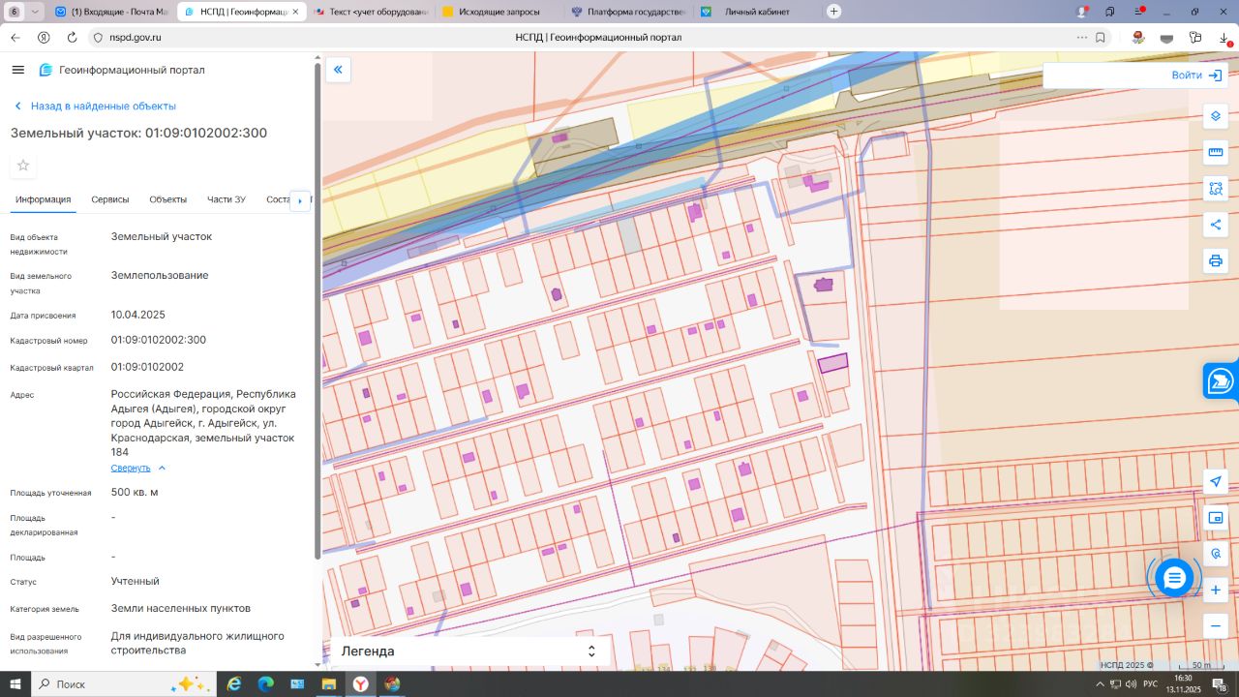
Task: Print the map with the printer icon
Action: (1216, 260)
